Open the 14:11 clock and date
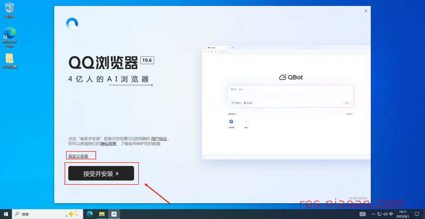The height and width of the screenshot is (219, 425). pos(403,214)
